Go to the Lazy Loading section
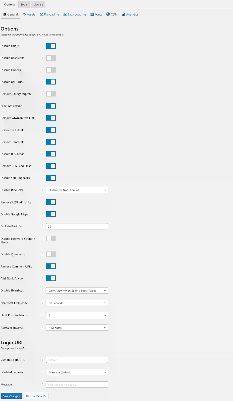 75,14
